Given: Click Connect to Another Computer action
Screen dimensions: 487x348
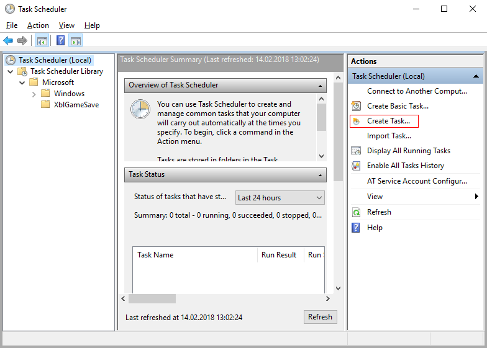Looking at the screenshot, I should (417, 91).
